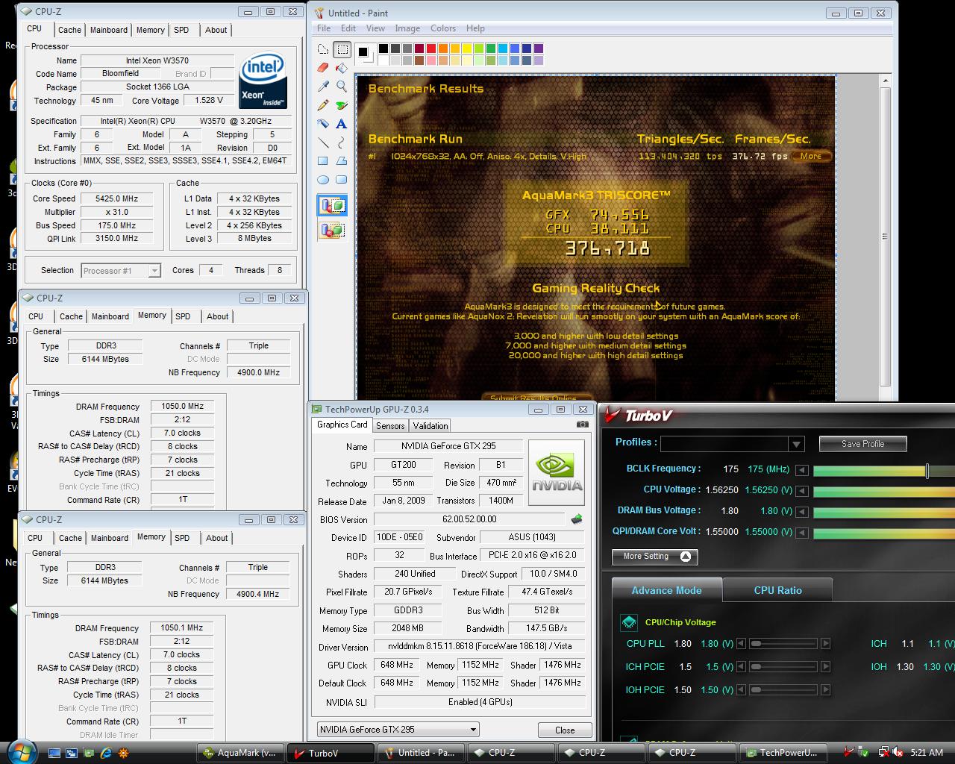Click the BCLK Frequency slider handle
Viewport: 955px width, 764px height.
click(x=927, y=471)
